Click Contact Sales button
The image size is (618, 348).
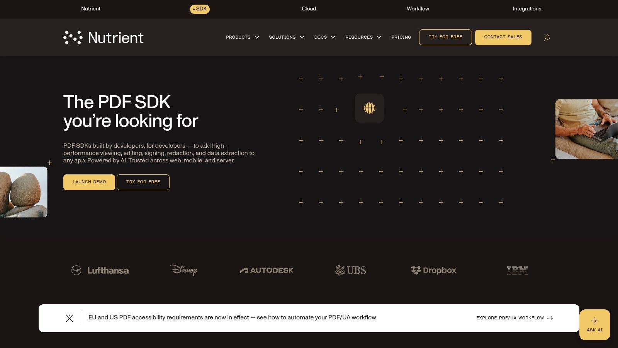(503, 37)
